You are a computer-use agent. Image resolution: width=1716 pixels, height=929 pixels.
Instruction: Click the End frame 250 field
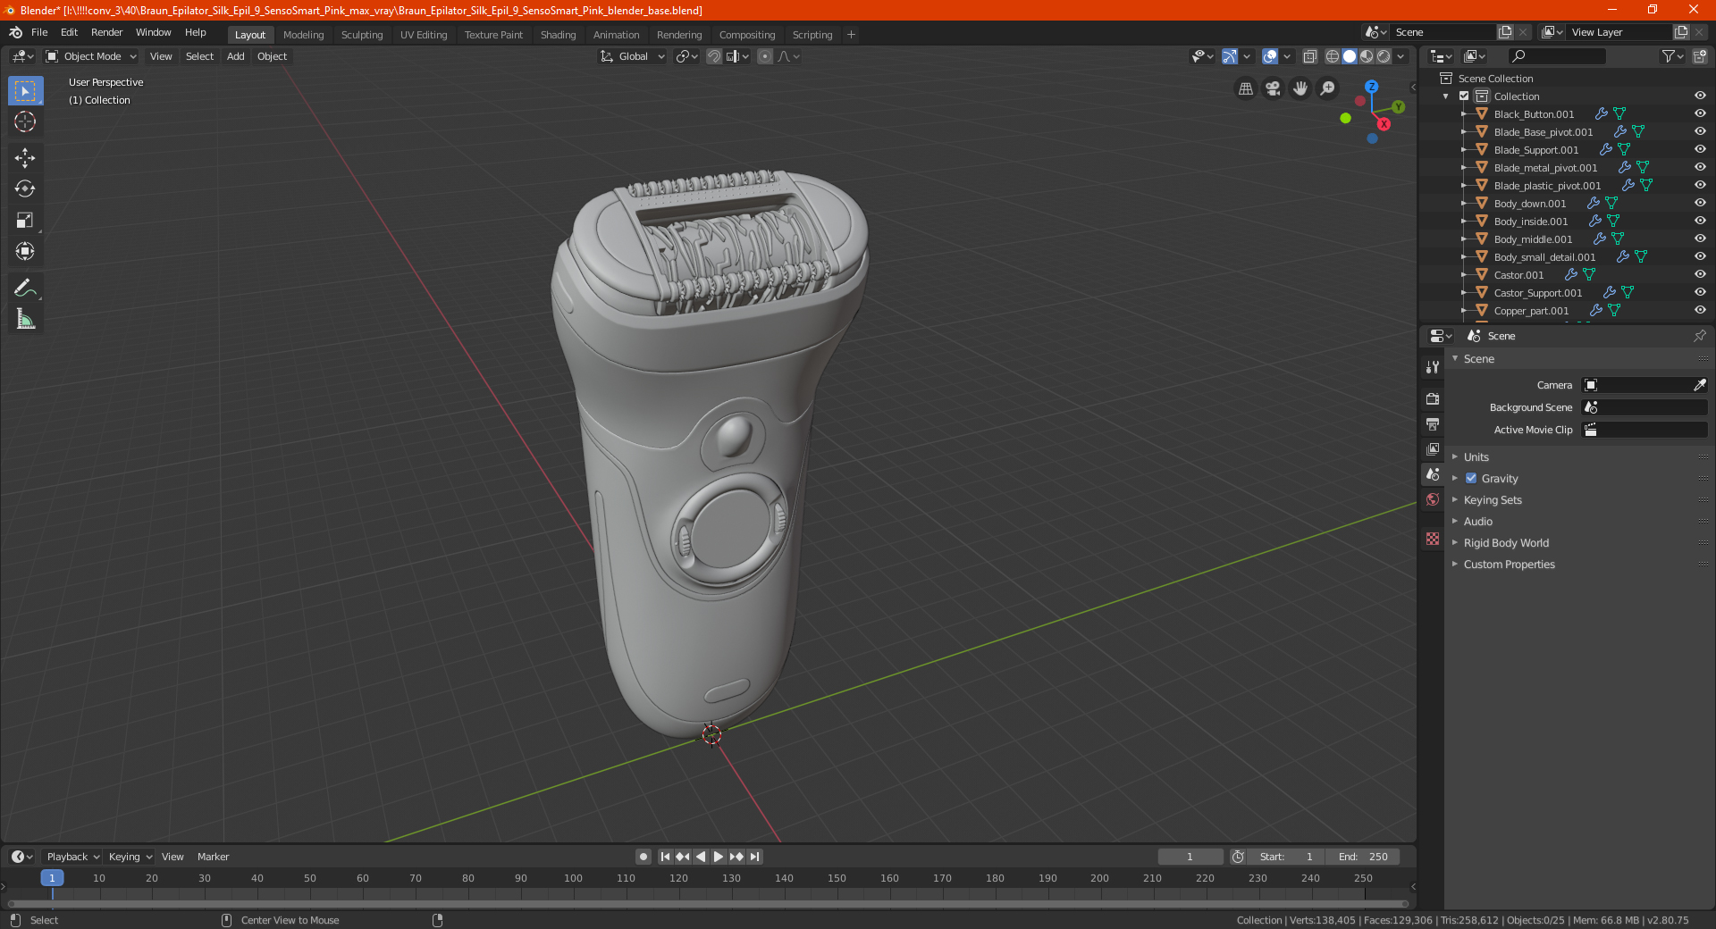coord(1362,857)
